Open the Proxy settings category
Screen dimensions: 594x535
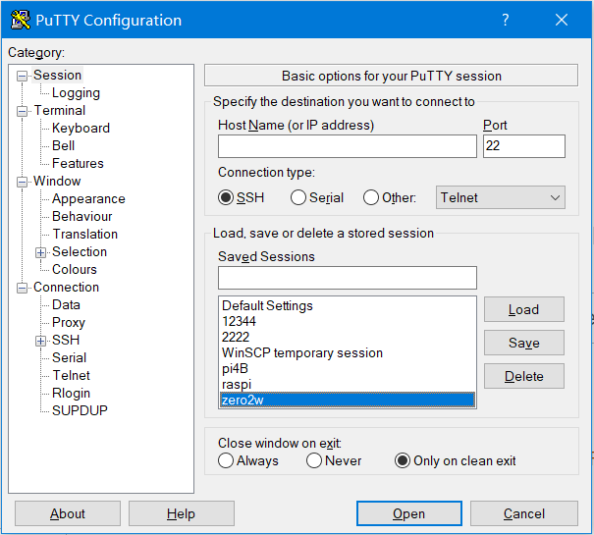(68, 322)
